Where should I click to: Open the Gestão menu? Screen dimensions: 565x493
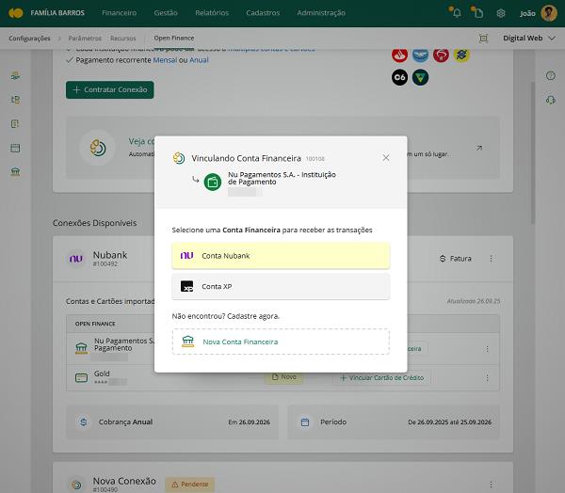(166, 13)
